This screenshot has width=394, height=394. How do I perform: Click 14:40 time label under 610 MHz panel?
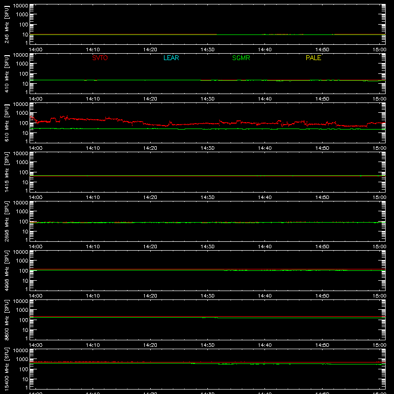tap(265, 148)
